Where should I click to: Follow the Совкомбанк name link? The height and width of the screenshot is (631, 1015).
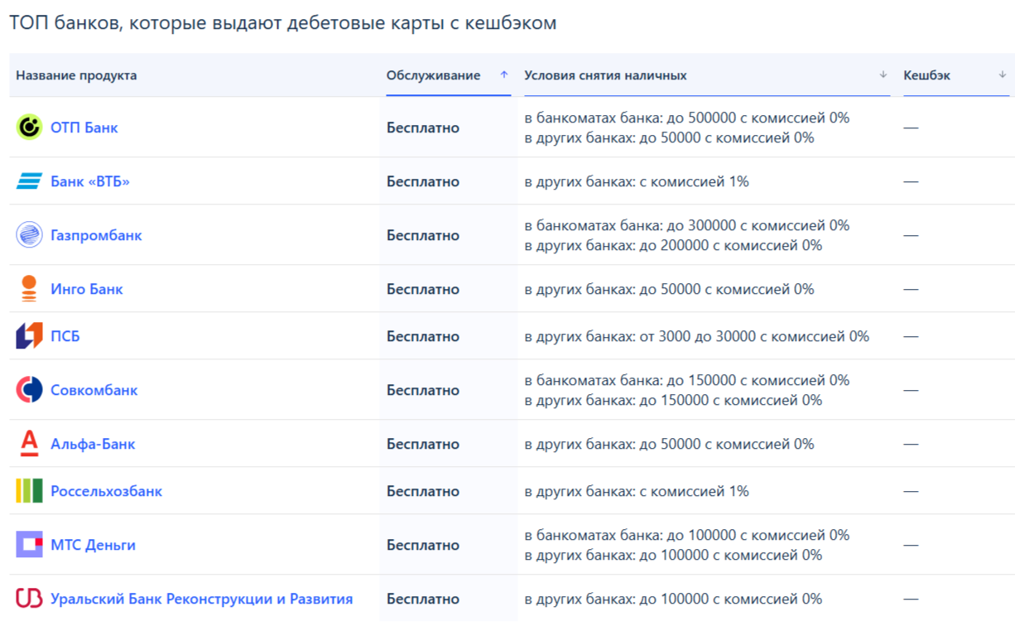click(94, 390)
